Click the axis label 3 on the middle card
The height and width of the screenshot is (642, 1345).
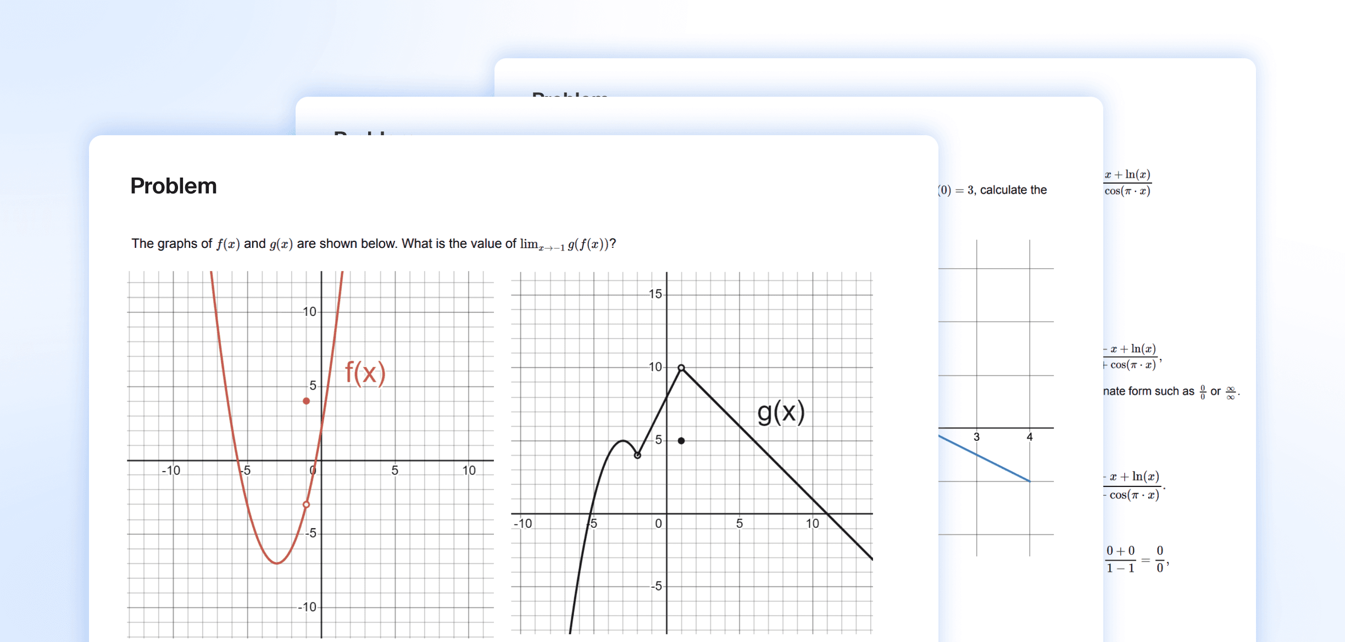pos(976,437)
